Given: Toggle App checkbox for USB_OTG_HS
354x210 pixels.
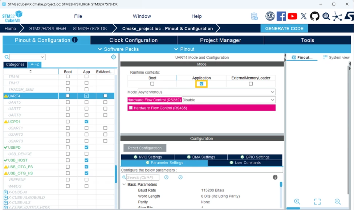Looking at the screenshot, I should point(86,173).
